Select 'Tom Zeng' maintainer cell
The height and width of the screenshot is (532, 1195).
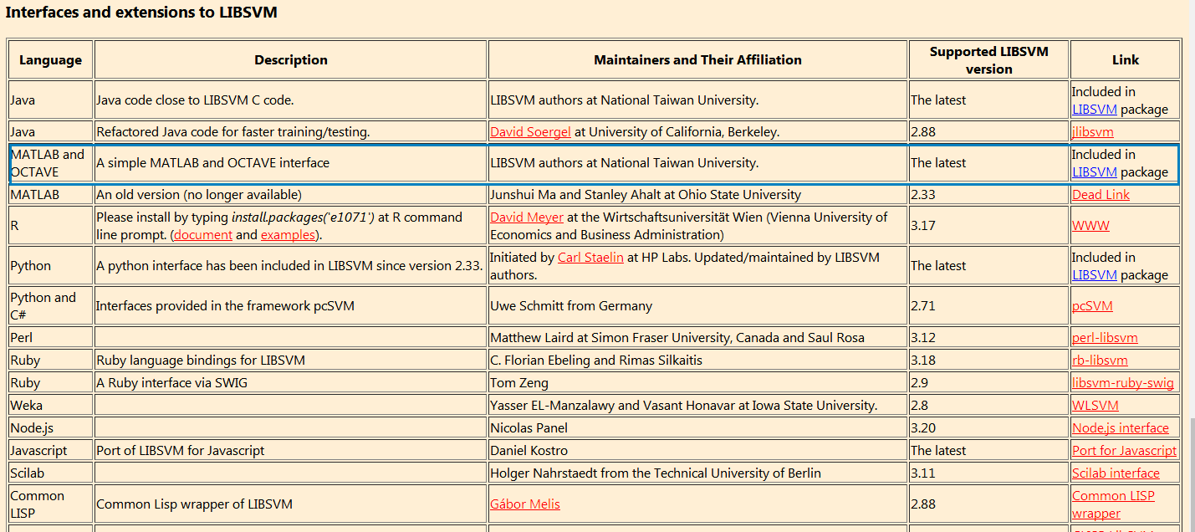[697, 382]
